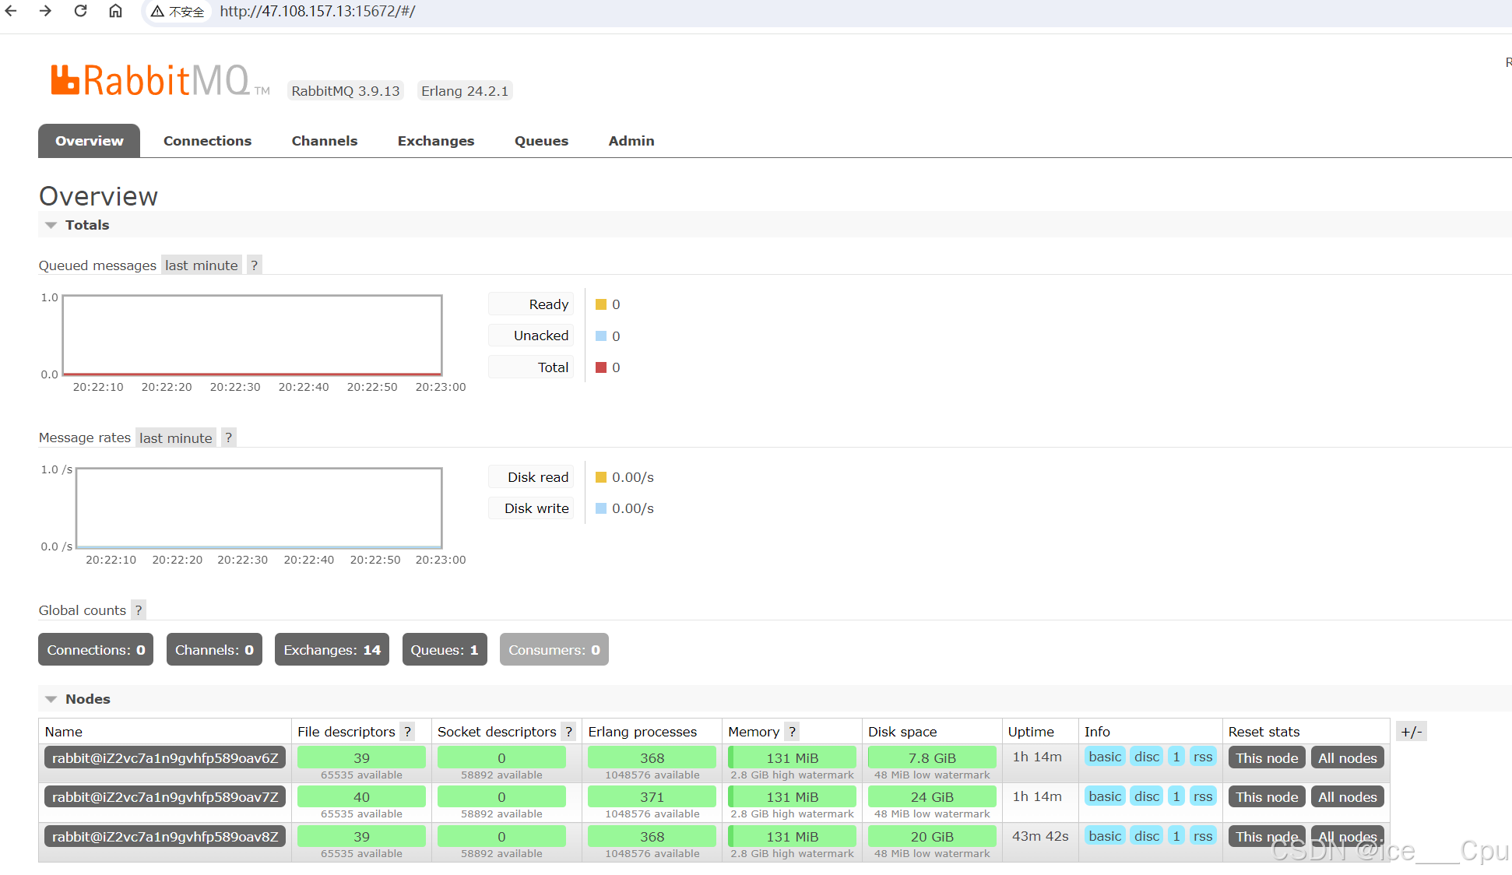Click the browser reload icon

[80, 11]
